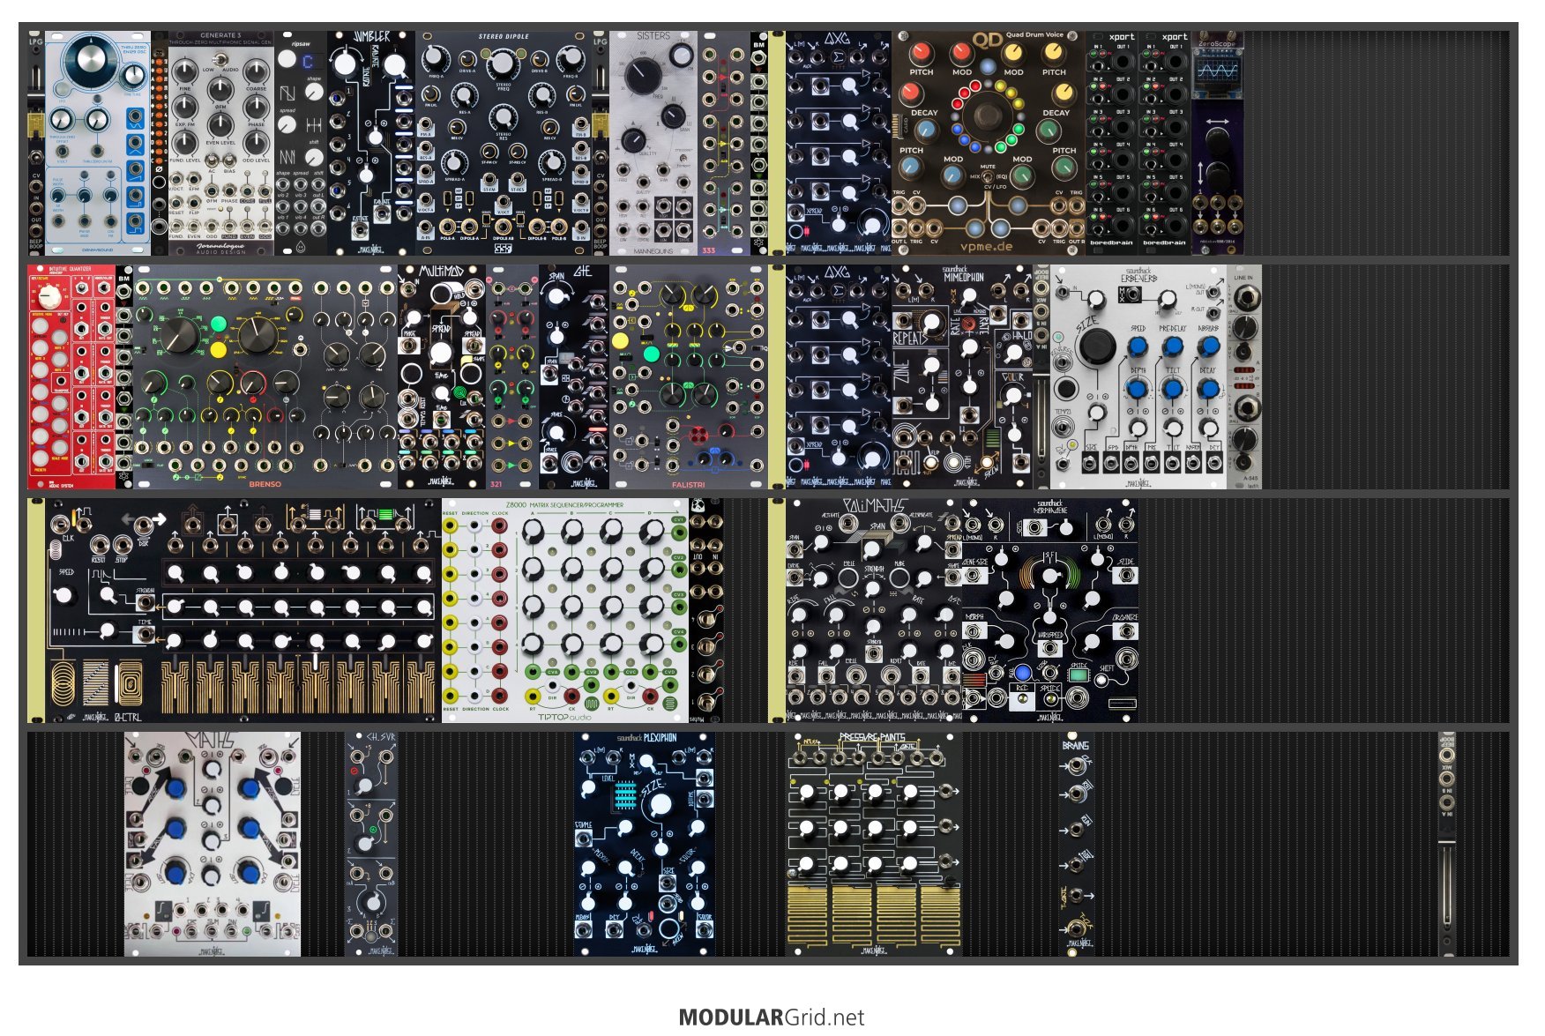The height and width of the screenshot is (1036, 1545).
Task: Click the ripsaw module
Action: (301, 144)
